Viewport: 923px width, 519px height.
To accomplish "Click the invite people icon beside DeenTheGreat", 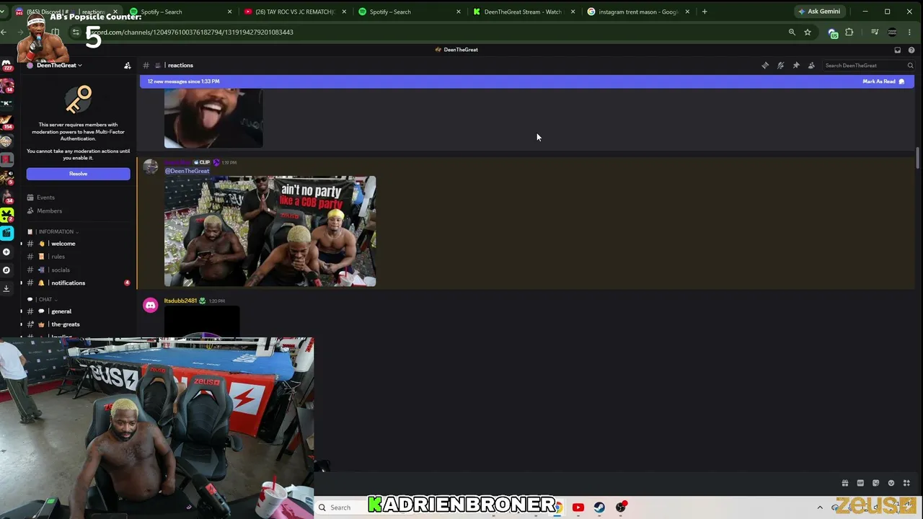I will tap(128, 66).
